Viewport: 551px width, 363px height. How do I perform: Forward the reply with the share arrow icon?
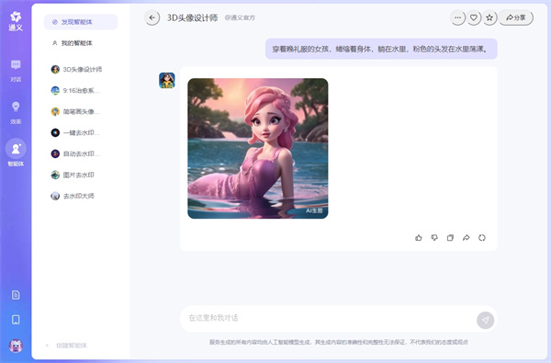[466, 238]
